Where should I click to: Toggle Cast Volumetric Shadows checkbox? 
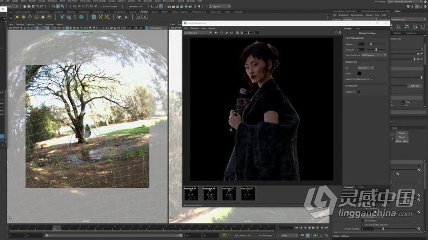point(362,225)
